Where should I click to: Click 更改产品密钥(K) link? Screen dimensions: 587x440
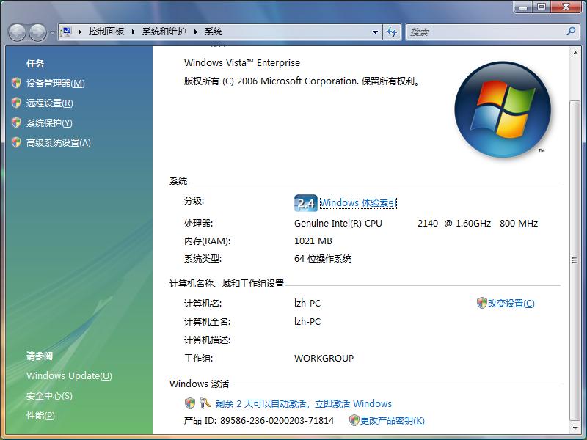pyautogui.click(x=393, y=420)
